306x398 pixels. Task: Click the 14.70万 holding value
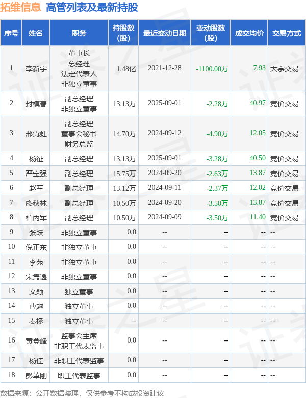tap(124, 133)
